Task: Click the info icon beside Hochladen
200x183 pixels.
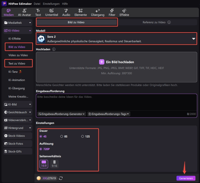Action: [54, 49]
